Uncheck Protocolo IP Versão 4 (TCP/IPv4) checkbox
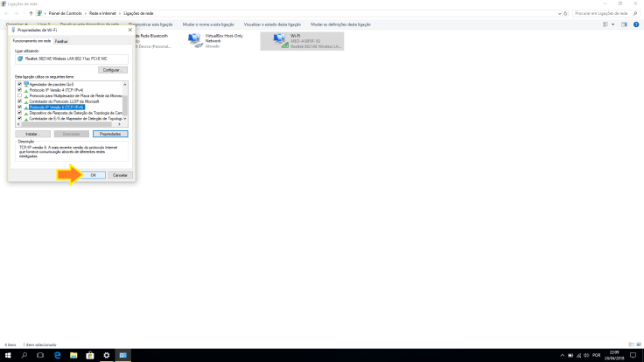This screenshot has width=644, height=362. pyautogui.click(x=19, y=89)
